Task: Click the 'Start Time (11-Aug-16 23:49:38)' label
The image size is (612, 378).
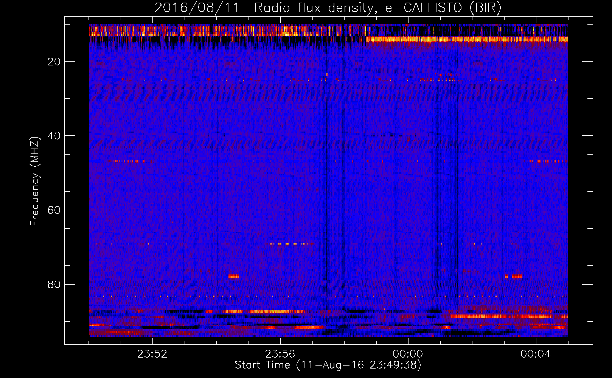Action: point(328,365)
